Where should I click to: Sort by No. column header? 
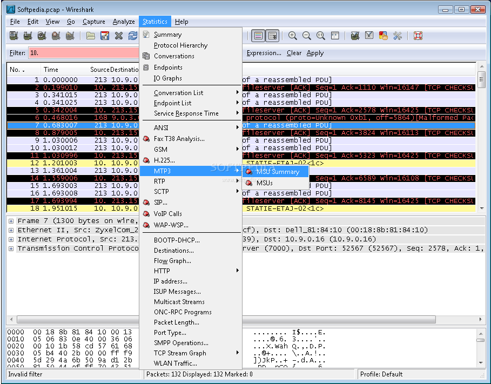click(x=24, y=70)
